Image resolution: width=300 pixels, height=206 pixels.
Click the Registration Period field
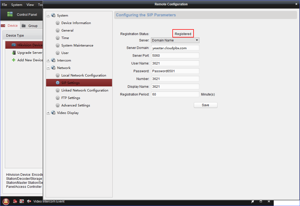[x=175, y=94]
